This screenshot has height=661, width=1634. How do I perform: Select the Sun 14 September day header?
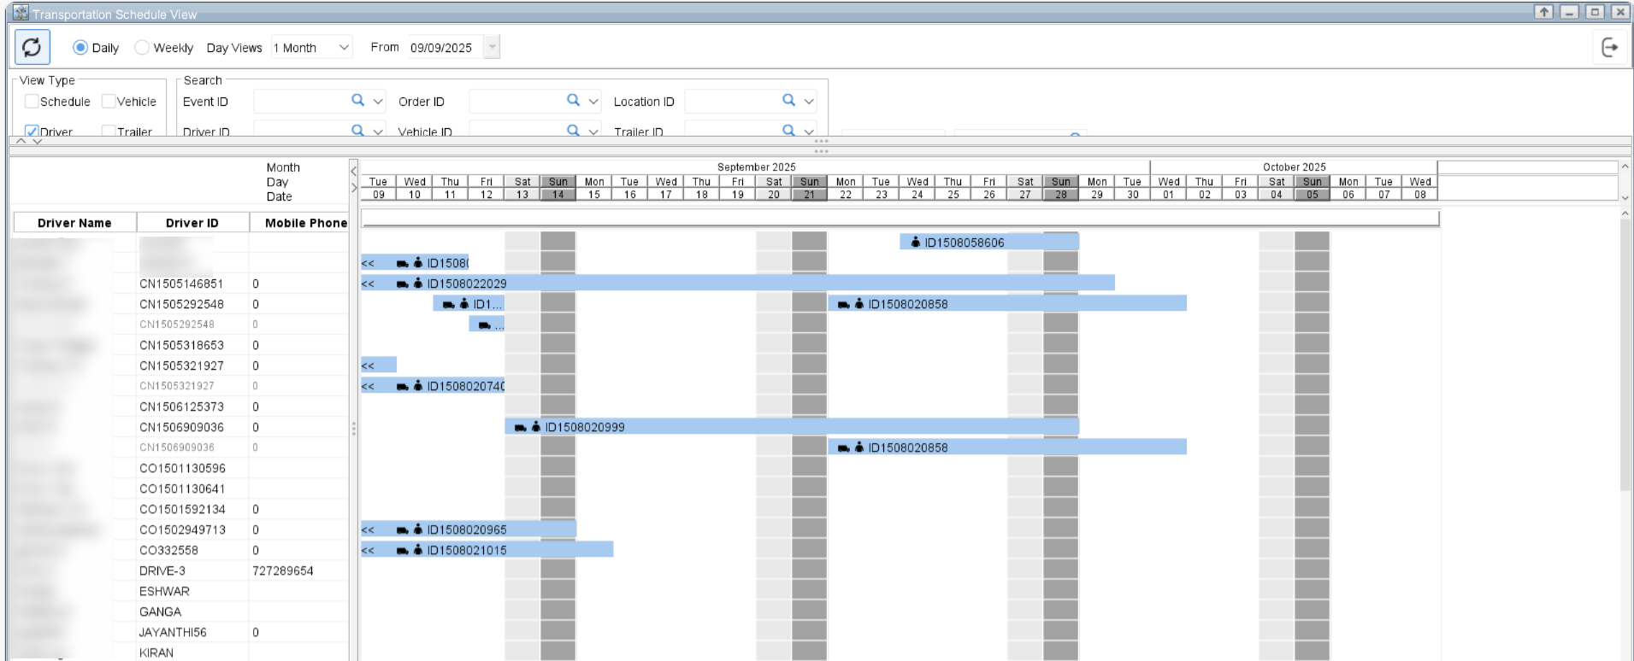point(558,188)
